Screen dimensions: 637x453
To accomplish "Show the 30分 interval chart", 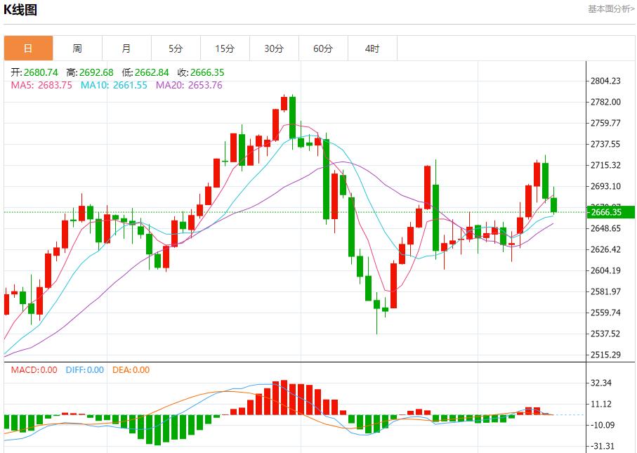I will pyautogui.click(x=274, y=48).
